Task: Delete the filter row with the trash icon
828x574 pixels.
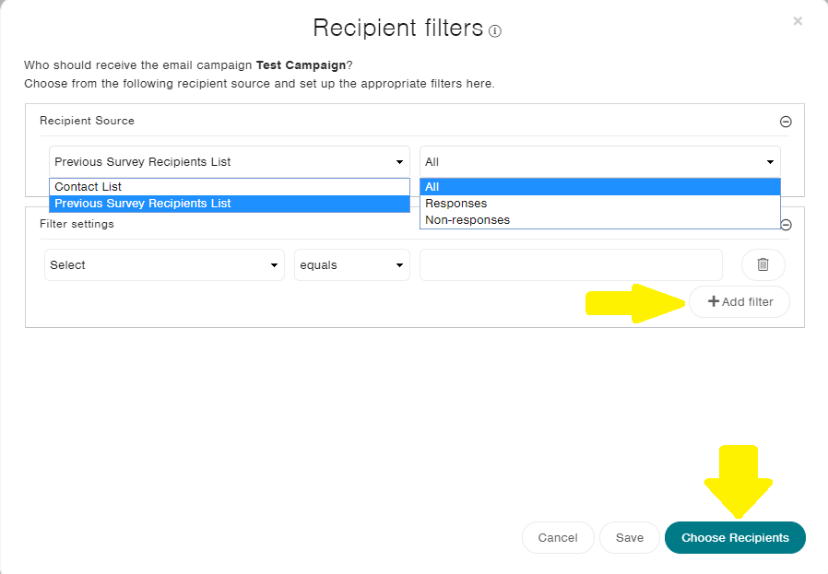Action: pyautogui.click(x=763, y=264)
